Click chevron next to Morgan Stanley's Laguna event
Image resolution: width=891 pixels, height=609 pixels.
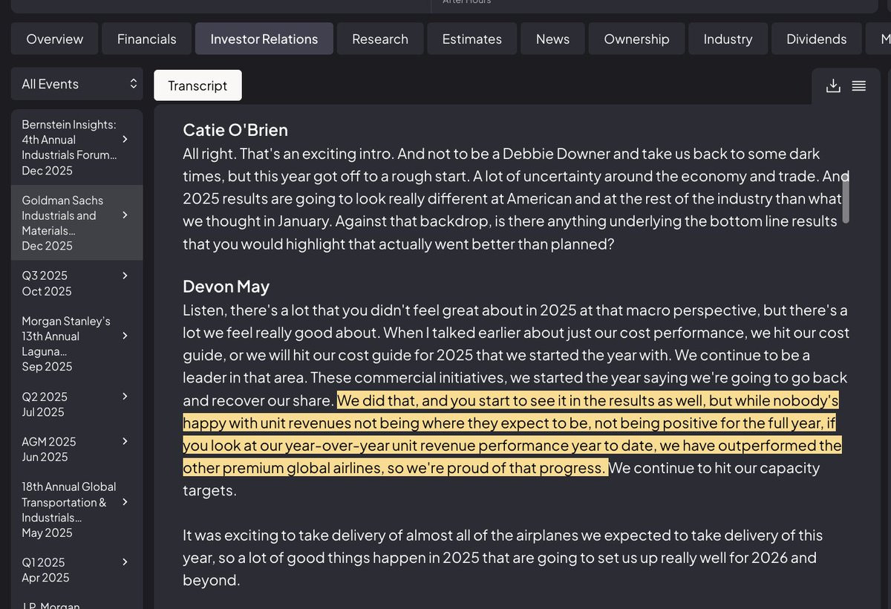pos(125,336)
